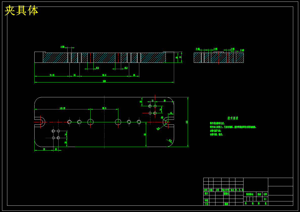
Task: Click the 批准 cell in title block
Action: 226,204
